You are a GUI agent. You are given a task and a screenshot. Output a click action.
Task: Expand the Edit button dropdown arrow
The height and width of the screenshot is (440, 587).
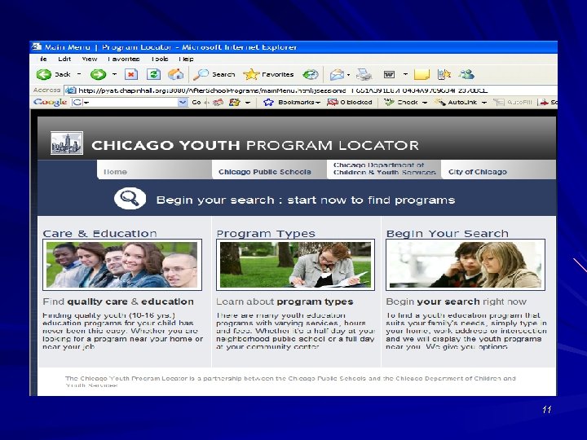click(405, 74)
